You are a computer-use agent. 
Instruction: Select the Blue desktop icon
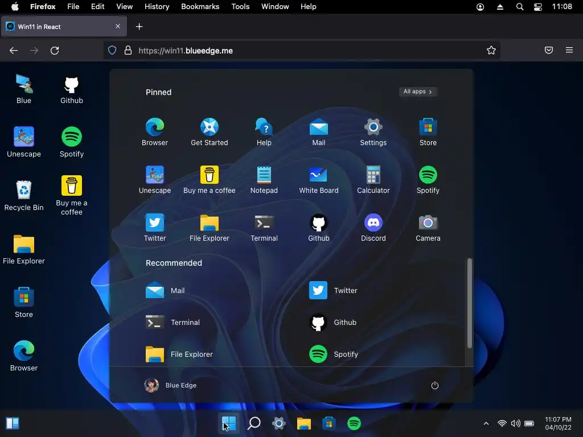[24, 89]
